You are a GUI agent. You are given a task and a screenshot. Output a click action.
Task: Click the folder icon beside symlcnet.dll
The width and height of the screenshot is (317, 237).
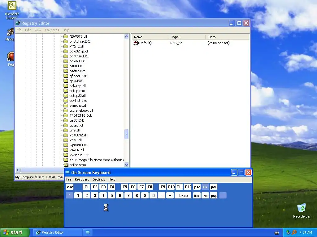coord(66,106)
